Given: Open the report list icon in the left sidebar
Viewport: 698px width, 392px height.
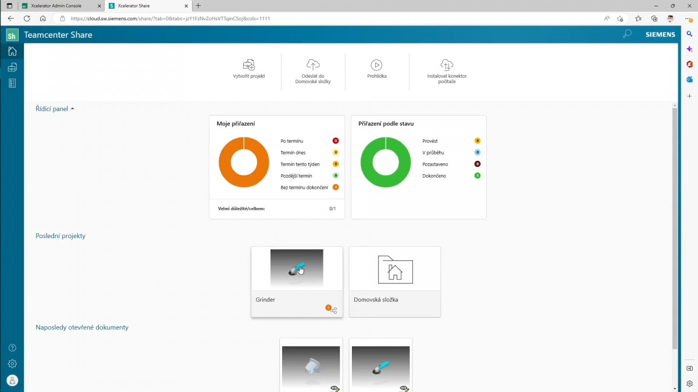Looking at the screenshot, I should pos(12,83).
